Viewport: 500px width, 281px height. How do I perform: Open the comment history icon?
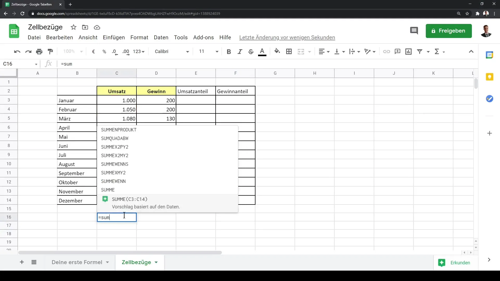pyautogui.click(x=414, y=31)
